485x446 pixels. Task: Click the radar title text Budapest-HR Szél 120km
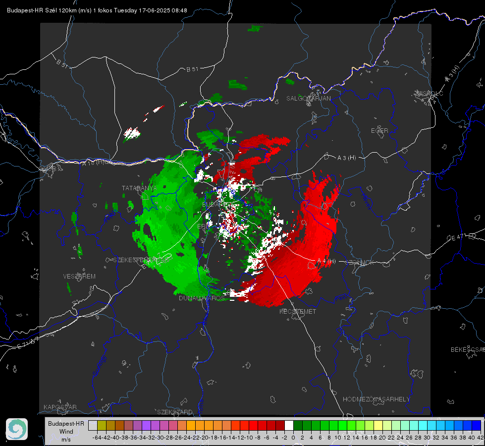click(x=42, y=10)
